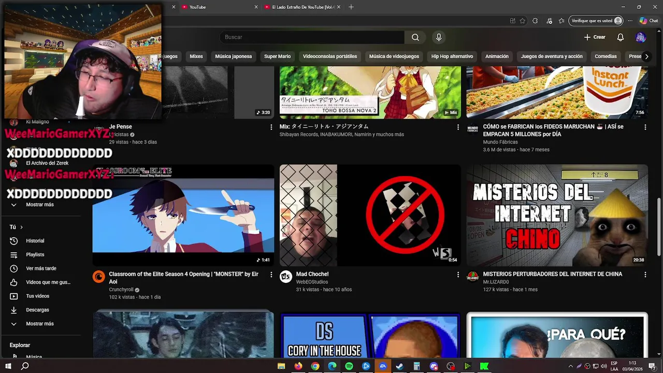
Task: Select the Música de videojuegos chip
Action: tap(394, 56)
